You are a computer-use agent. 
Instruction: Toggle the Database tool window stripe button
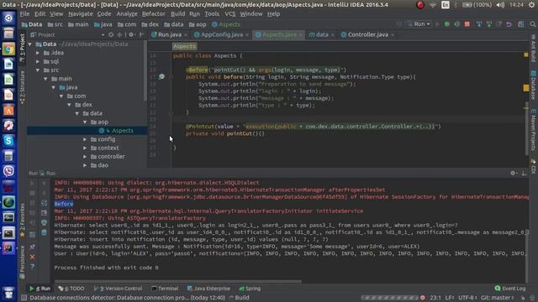(x=534, y=86)
